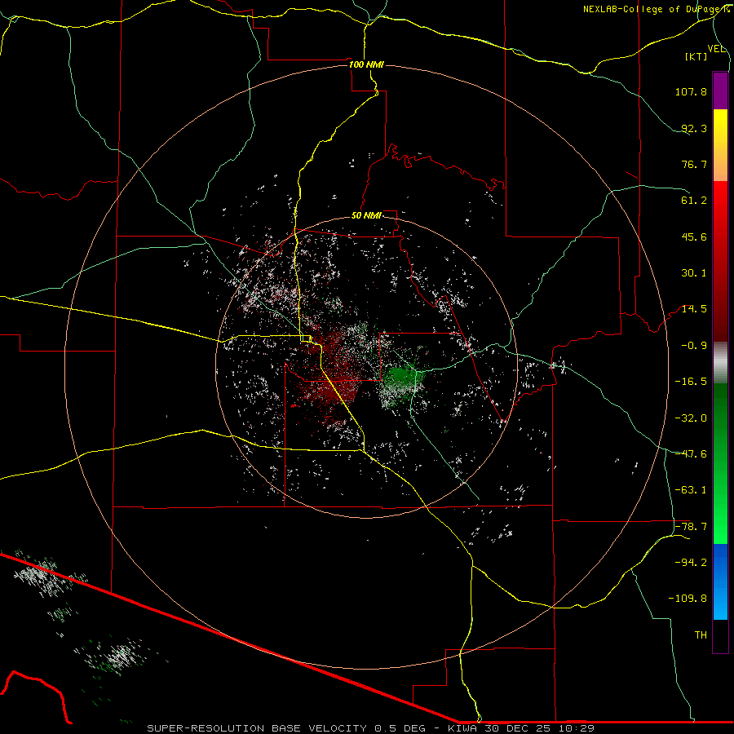Click the 50 NMI range ring label
This screenshot has width=734, height=734.
(366, 216)
